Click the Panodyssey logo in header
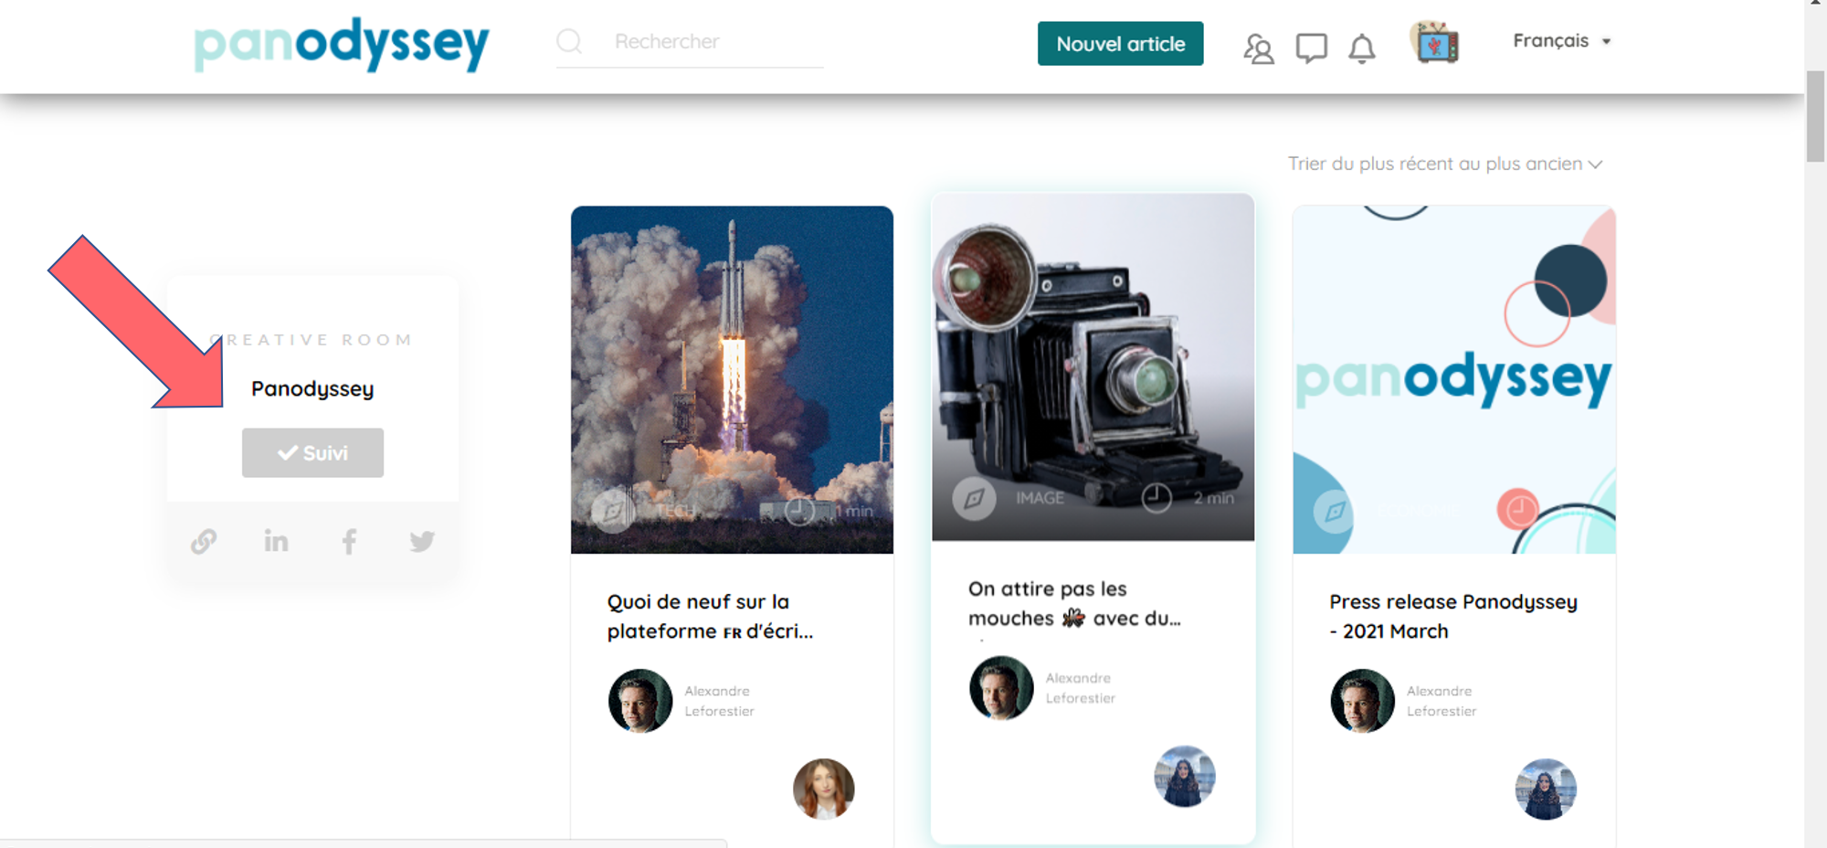Screen dimensions: 1827x848 pos(342,44)
